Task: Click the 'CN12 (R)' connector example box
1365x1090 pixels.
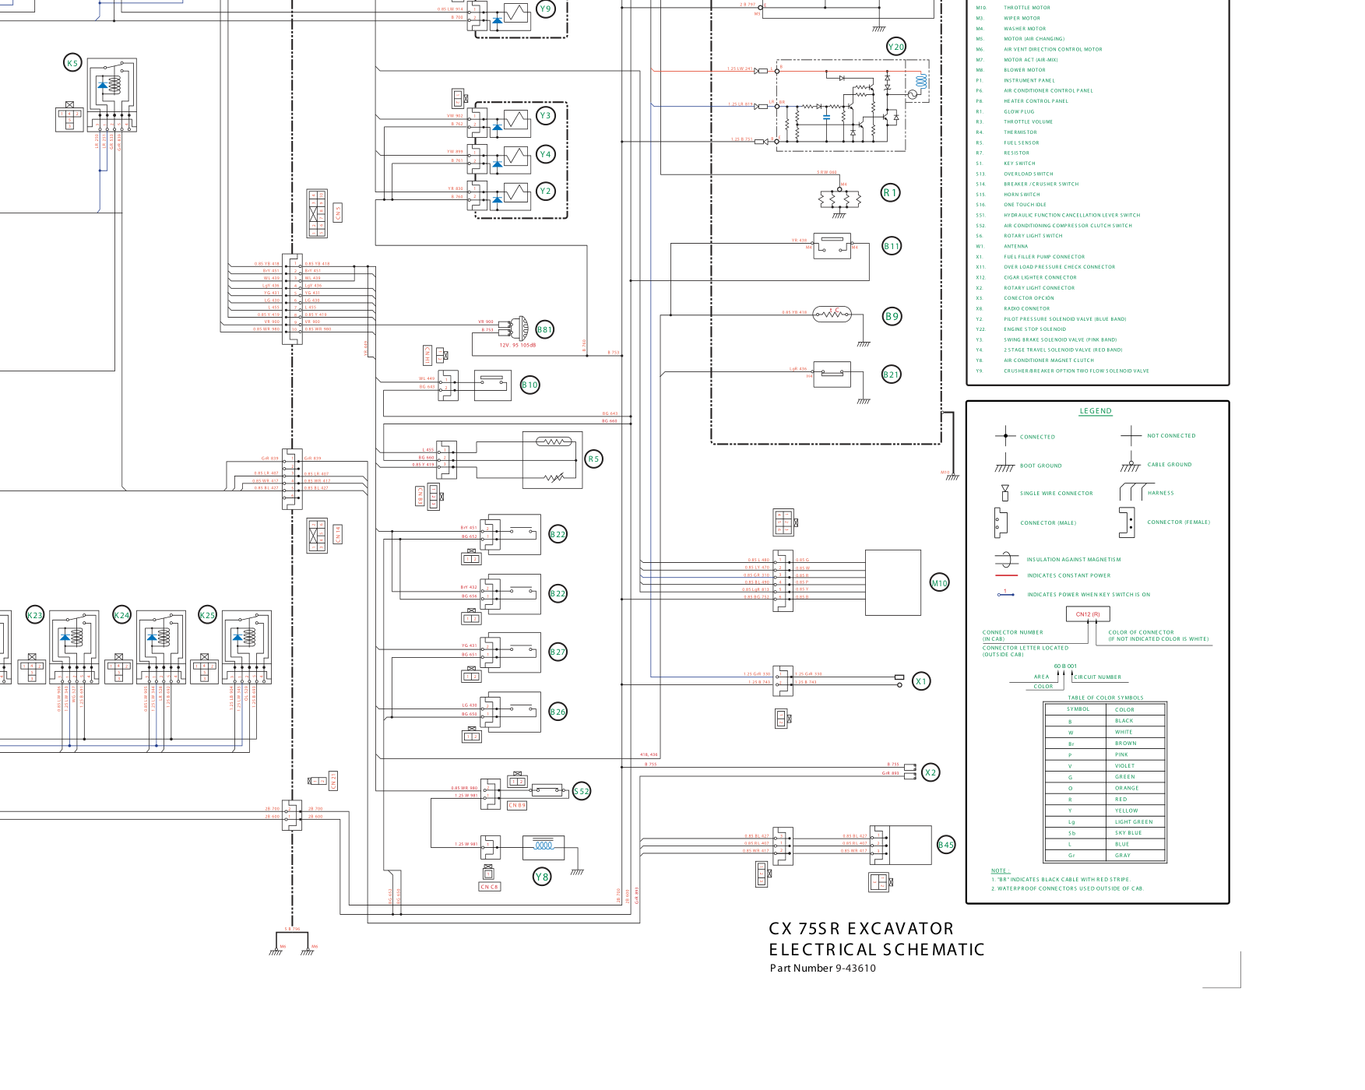Action: click(x=1088, y=614)
